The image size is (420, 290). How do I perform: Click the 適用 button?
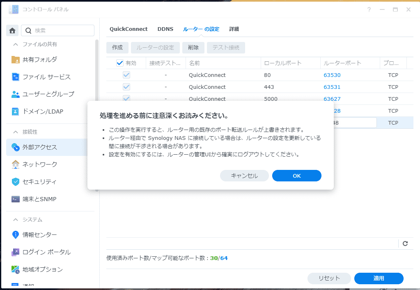click(x=379, y=278)
